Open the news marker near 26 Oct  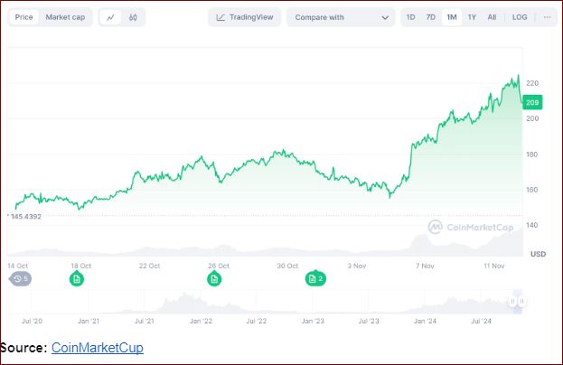215,279
